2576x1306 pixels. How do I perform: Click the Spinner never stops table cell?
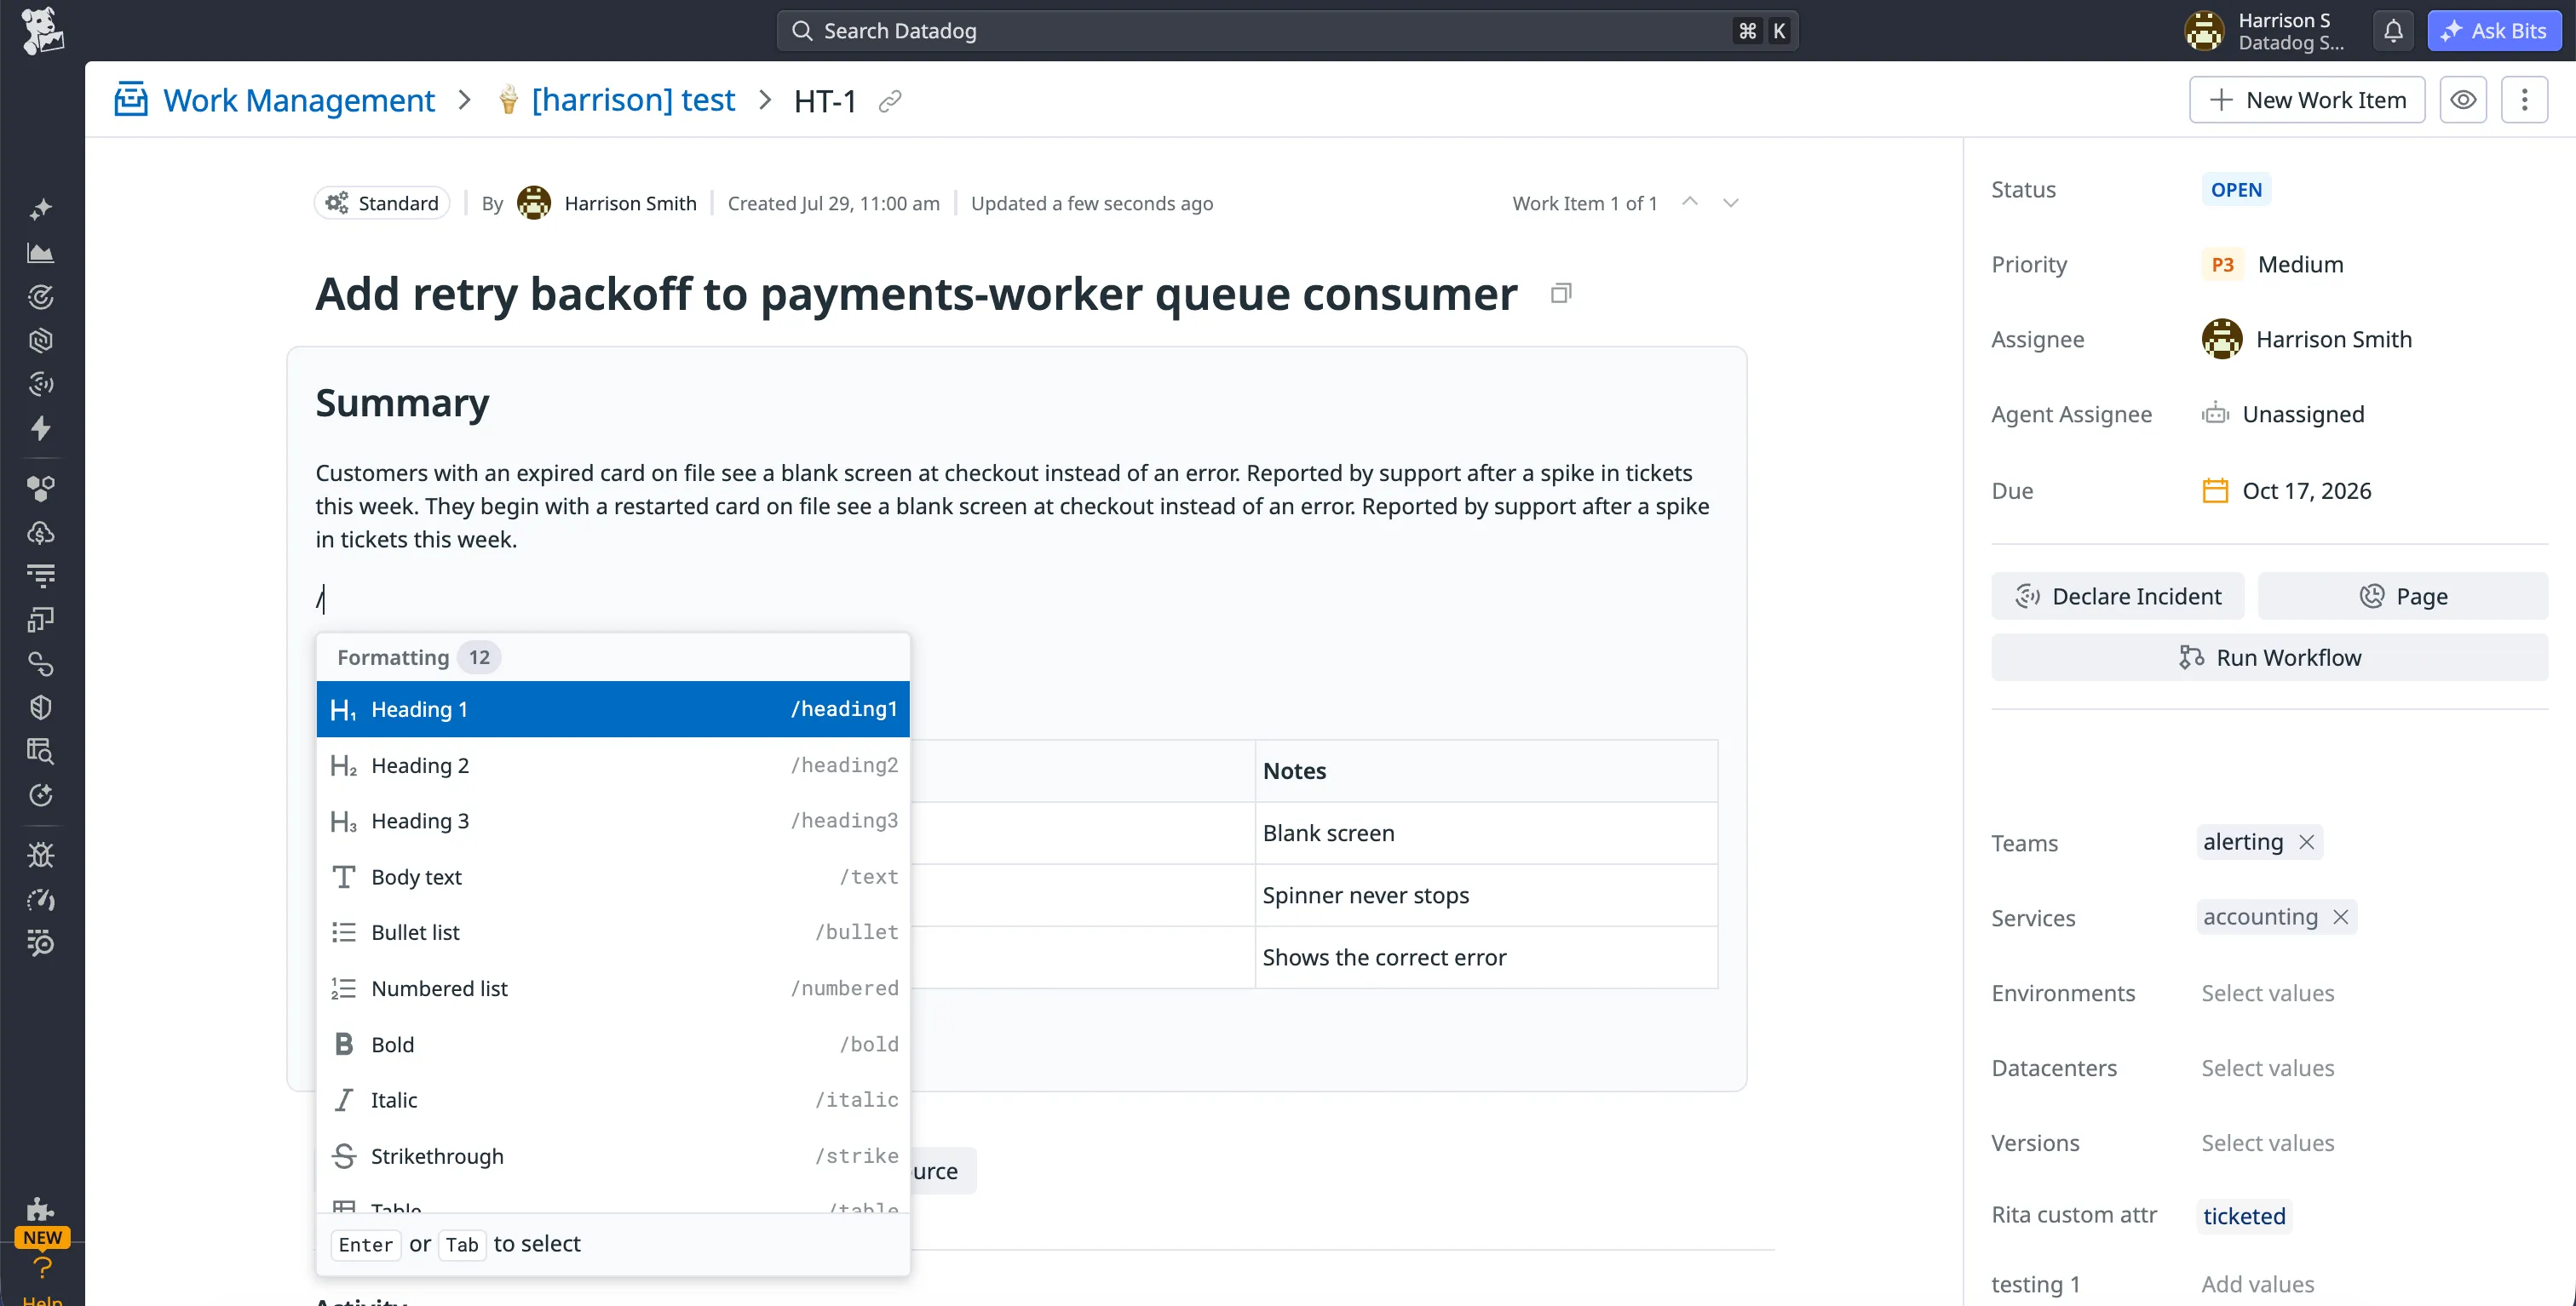(x=1486, y=896)
